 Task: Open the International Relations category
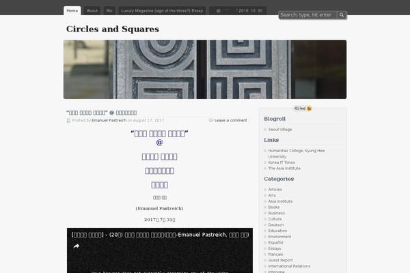point(289,266)
